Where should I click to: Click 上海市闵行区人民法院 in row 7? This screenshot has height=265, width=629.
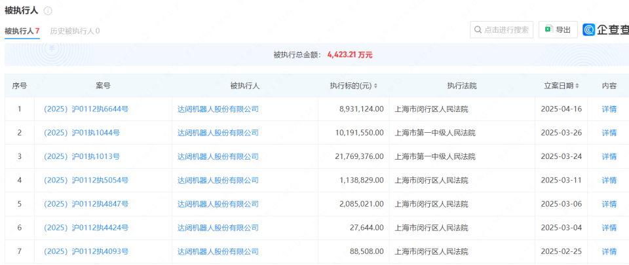tap(431, 252)
